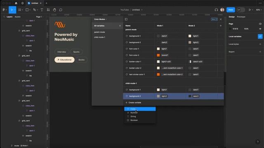Click the NeoMusic logo on canvas

pos(60,25)
